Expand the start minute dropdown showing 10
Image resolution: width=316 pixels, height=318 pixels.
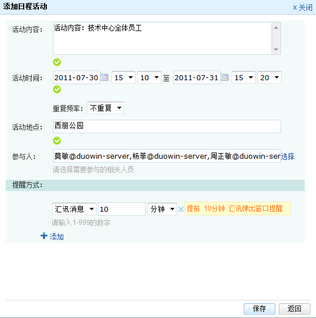click(x=149, y=77)
